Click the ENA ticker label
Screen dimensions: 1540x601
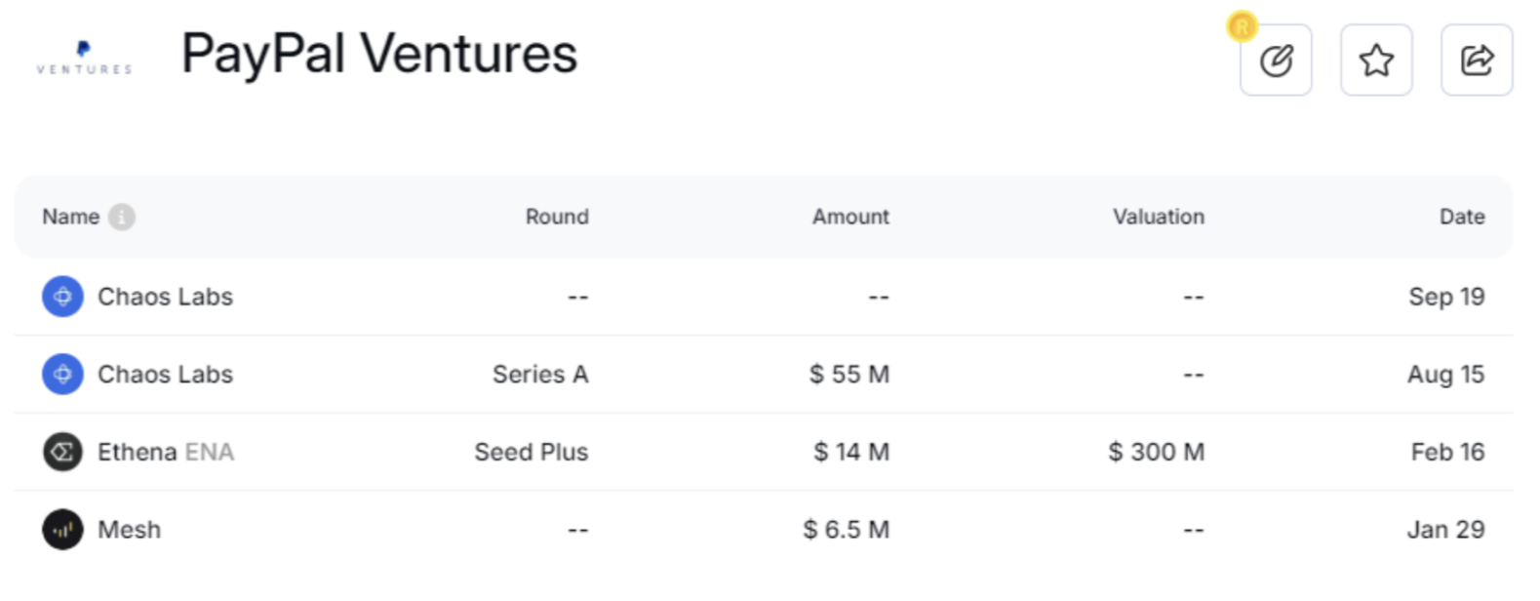coord(210,452)
